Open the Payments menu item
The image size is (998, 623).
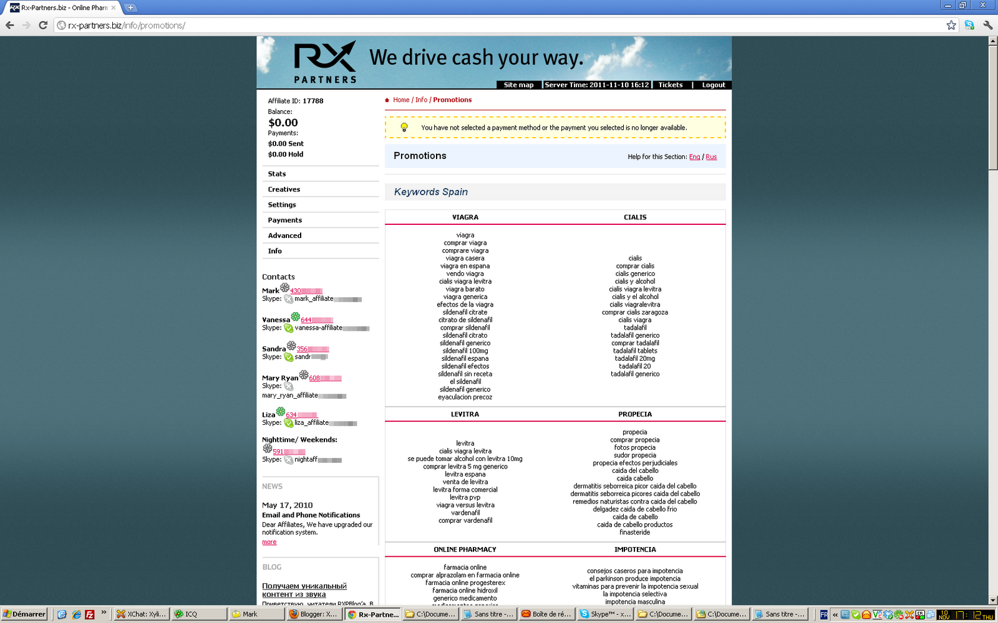[285, 221]
